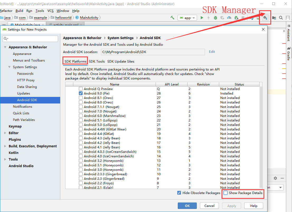Click the OK button

coord(187,206)
